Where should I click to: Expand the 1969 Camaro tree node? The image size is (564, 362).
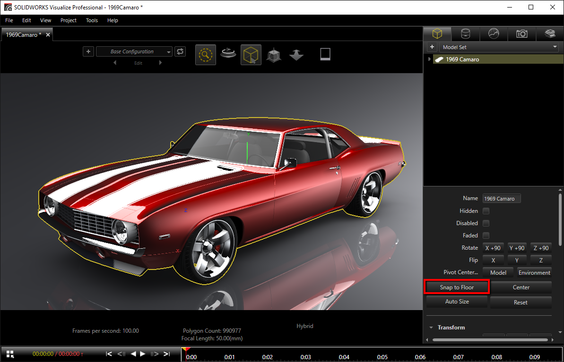click(x=429, y=59)
